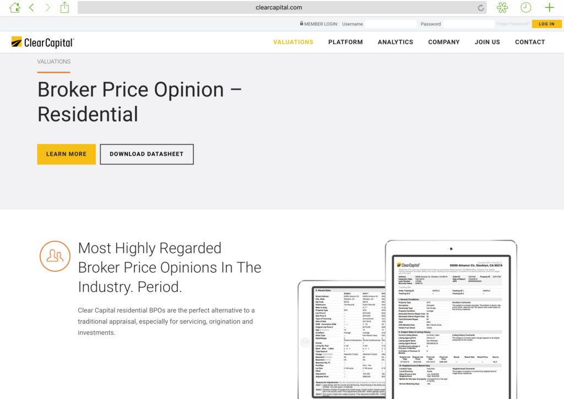Click the back tablet comparison image

(x=341, y=340)
